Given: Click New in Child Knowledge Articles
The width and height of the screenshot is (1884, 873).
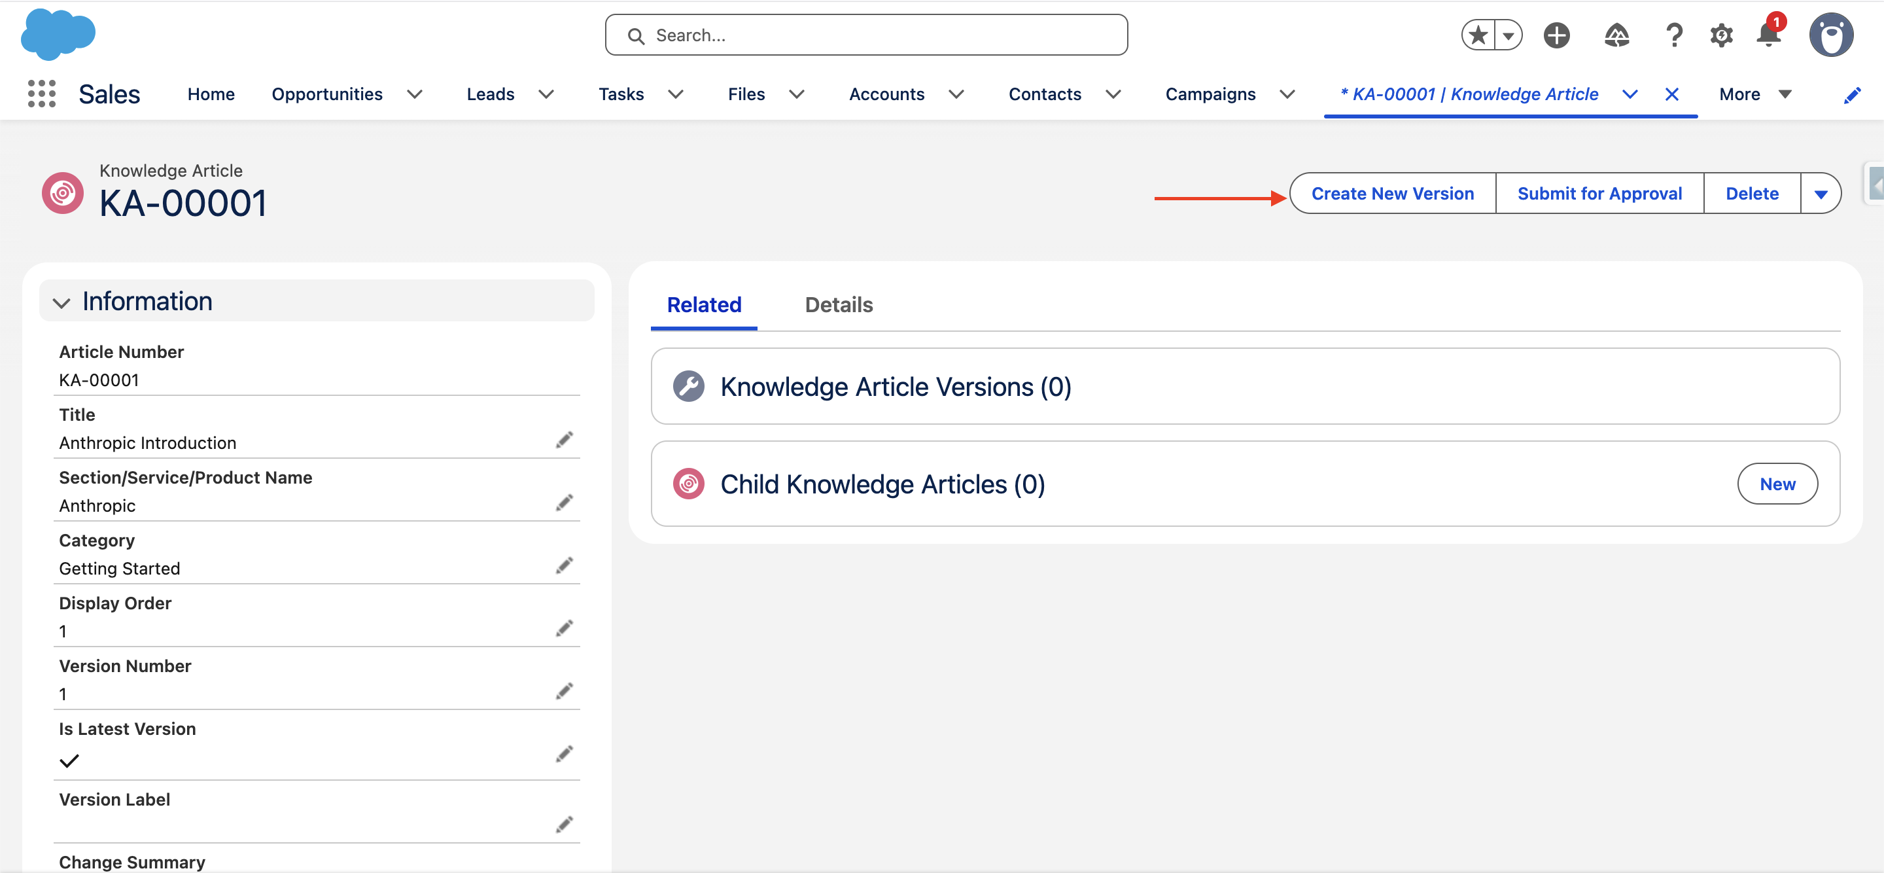Looking at the screenshot, I should [x=1777, y=484].
